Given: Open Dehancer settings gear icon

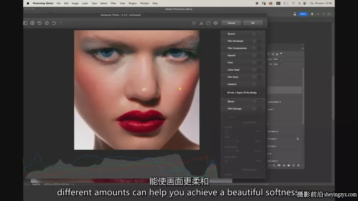Looking at the screenshot, I should pos(32,23).
